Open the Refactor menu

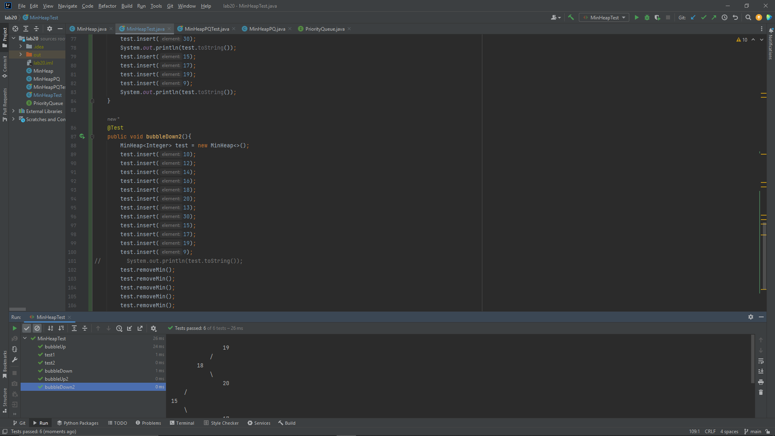pos(107,6)
